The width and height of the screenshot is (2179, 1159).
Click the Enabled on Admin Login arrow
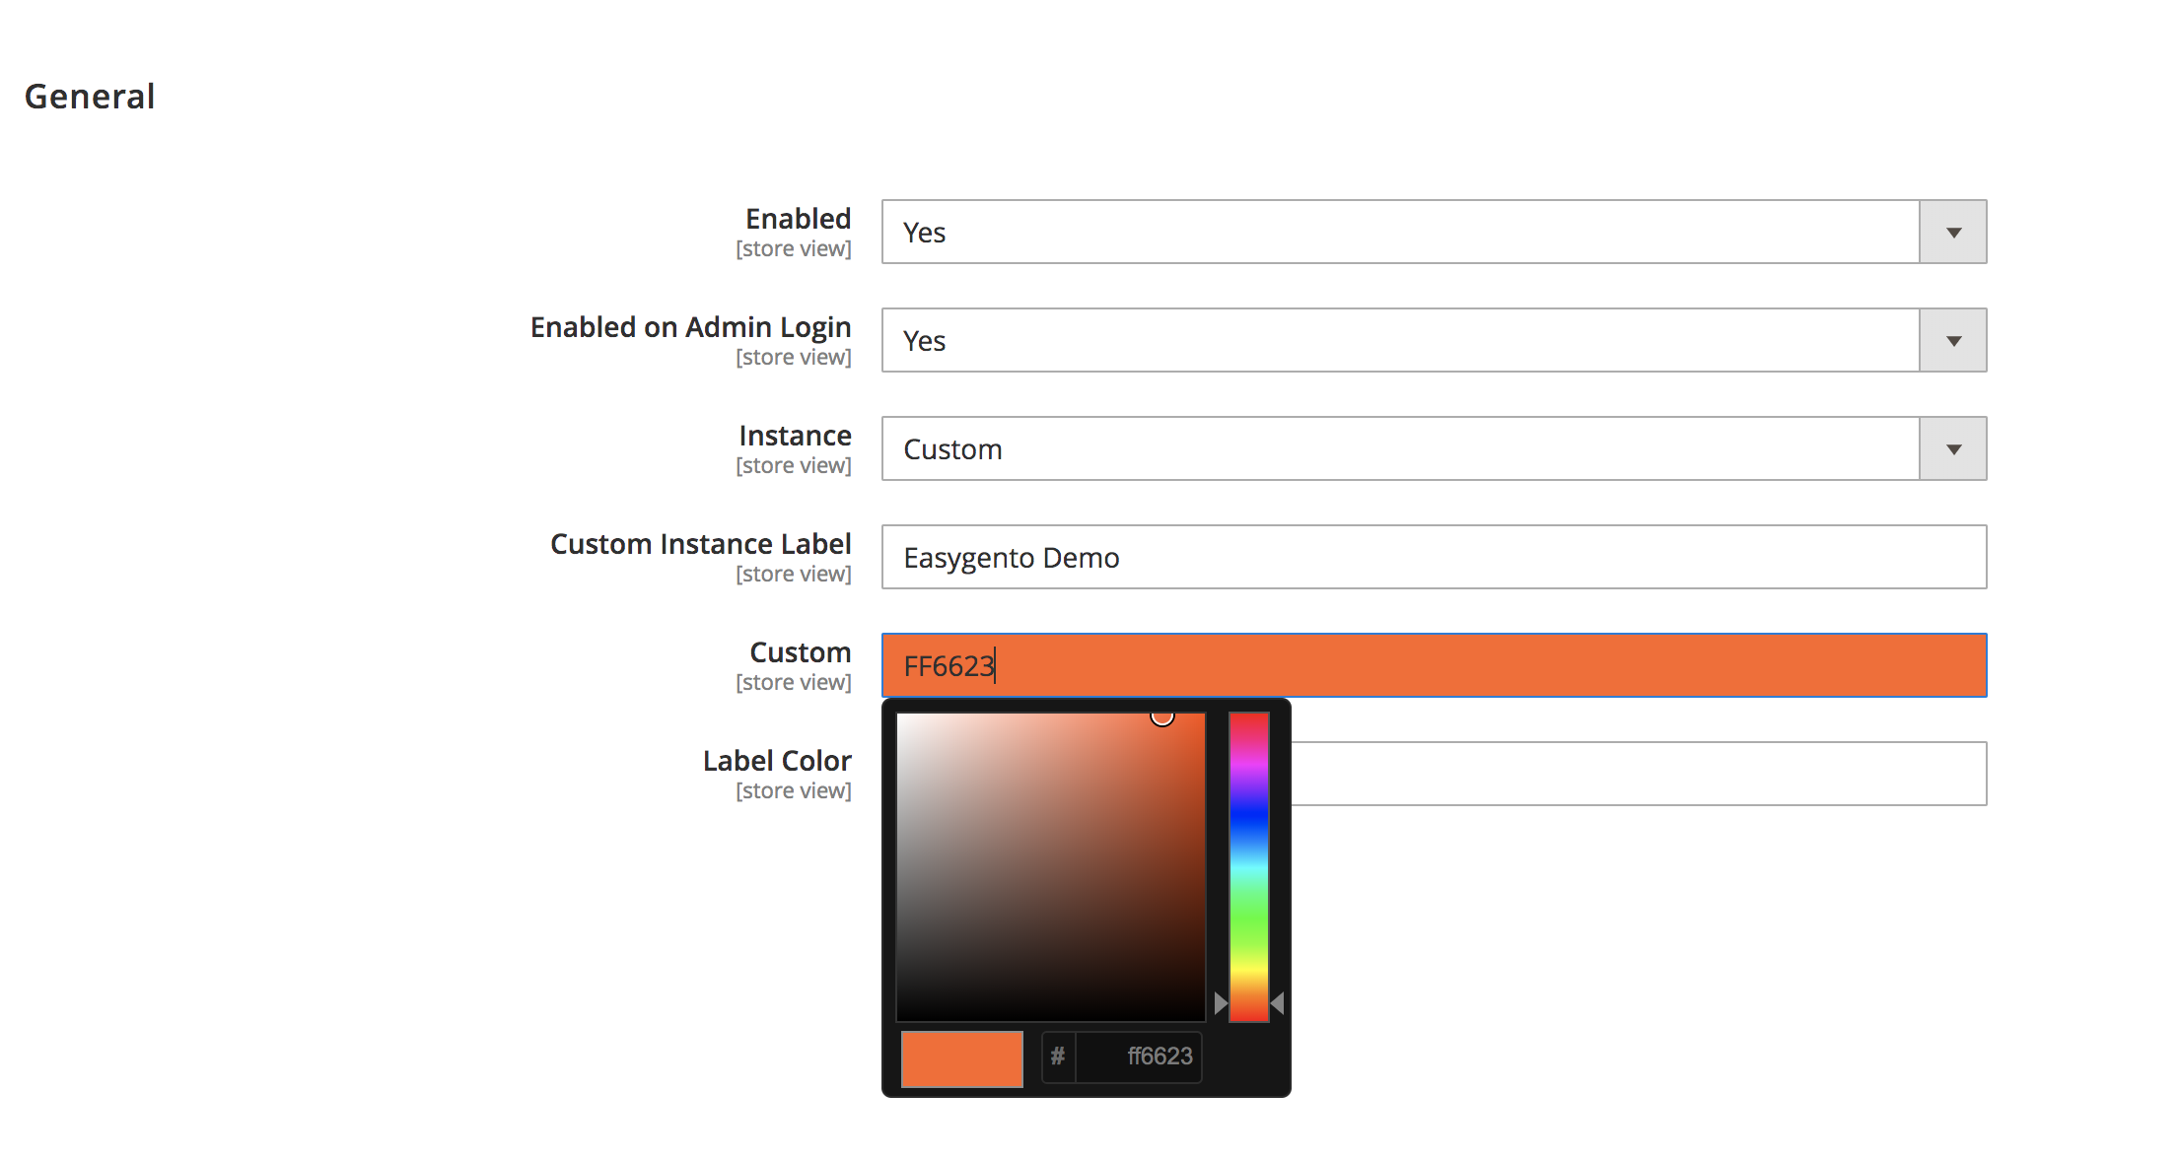coord(1952,341)
